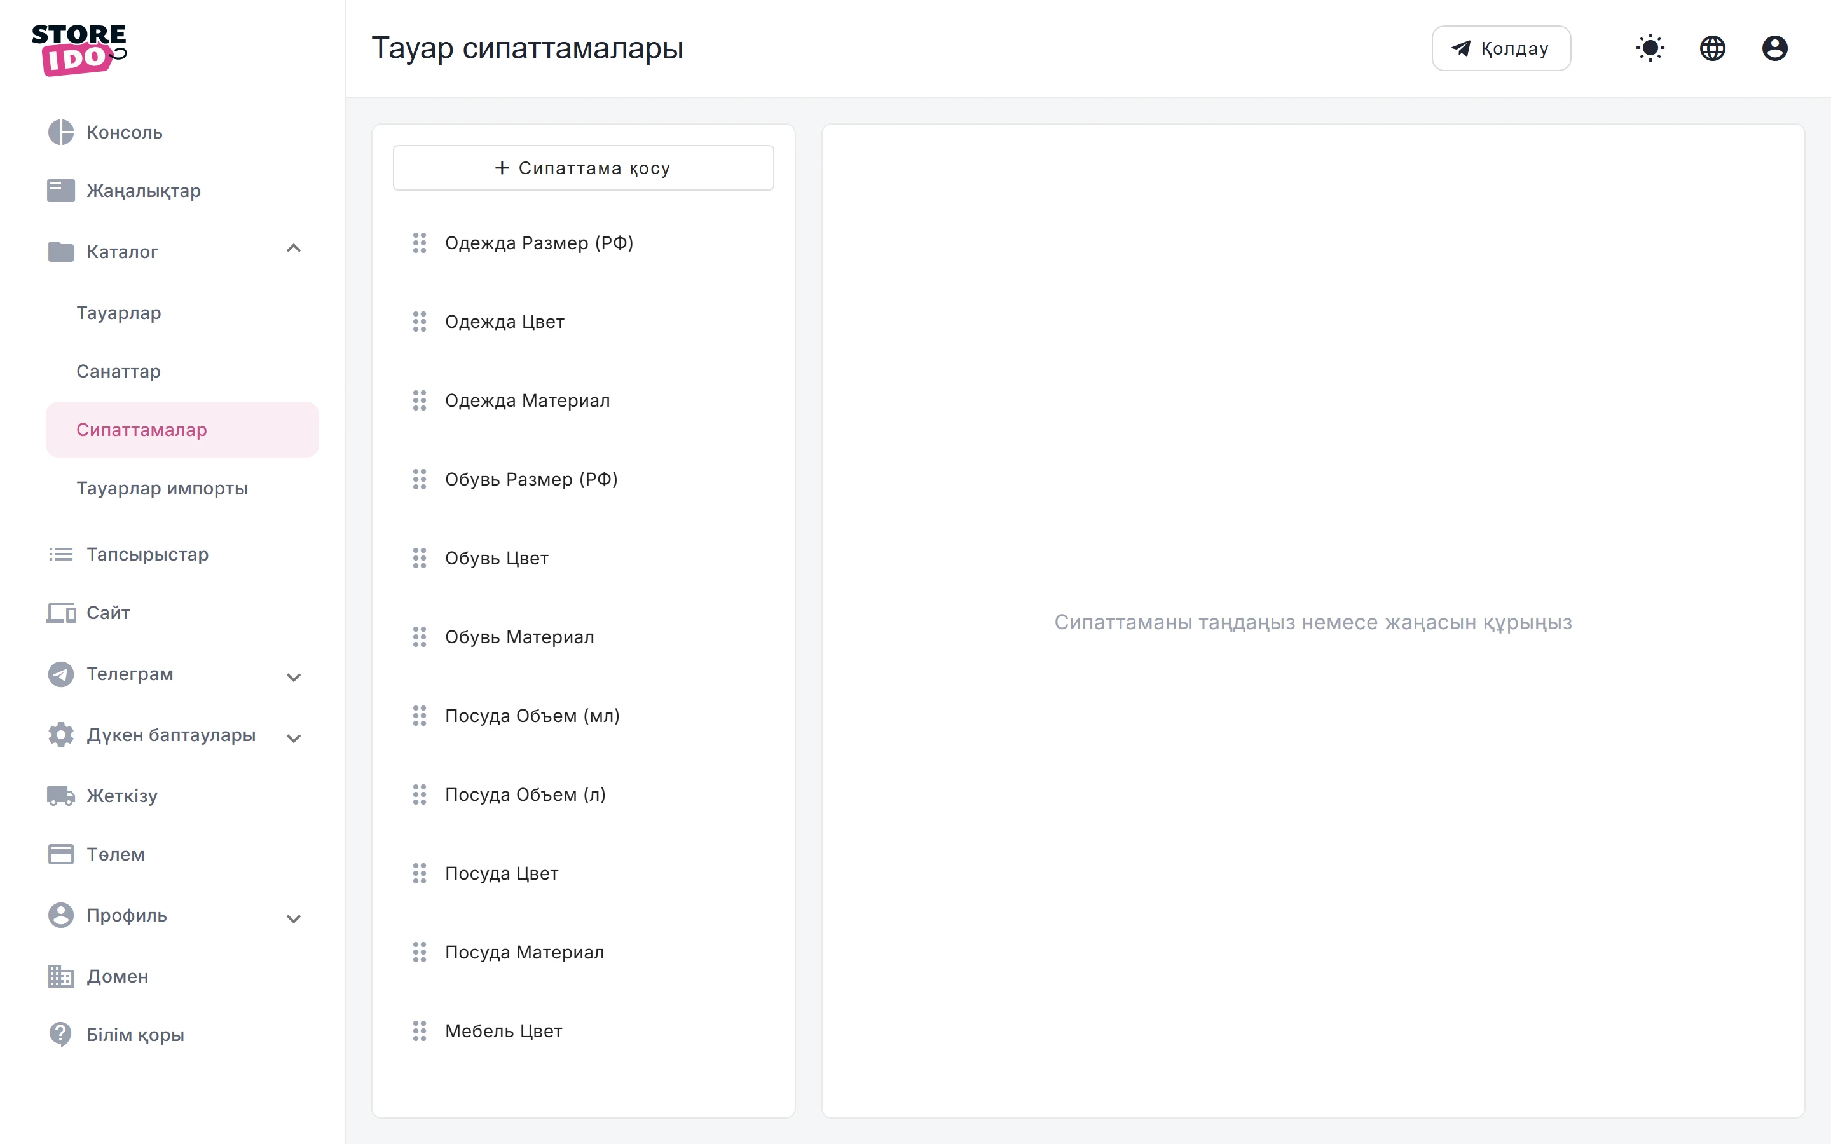Screen dimensions: 1831x1144
Task: Expand the Дүкен баптаулары chevron
Action: click(x=294, y=738)
